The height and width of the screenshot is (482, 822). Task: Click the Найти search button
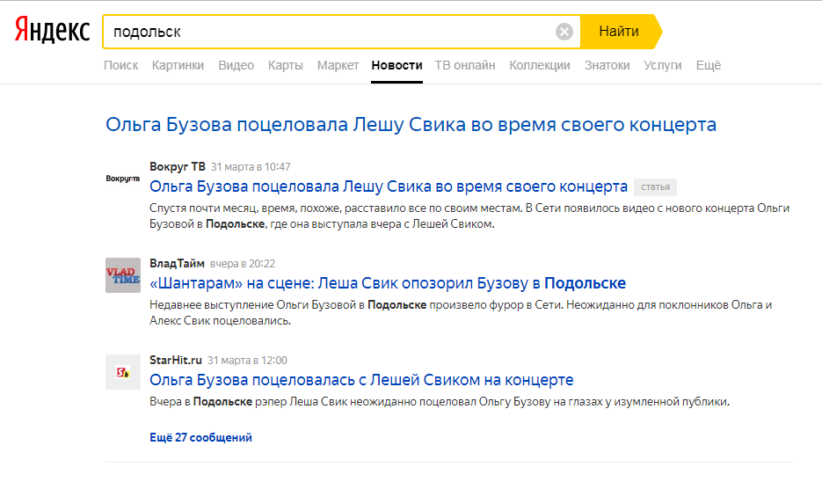(x=619, y=32)
